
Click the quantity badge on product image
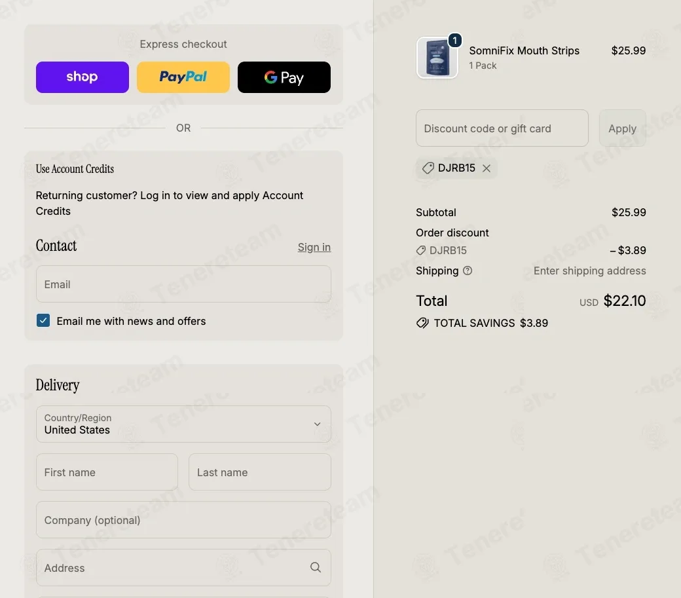click(454, 41)
